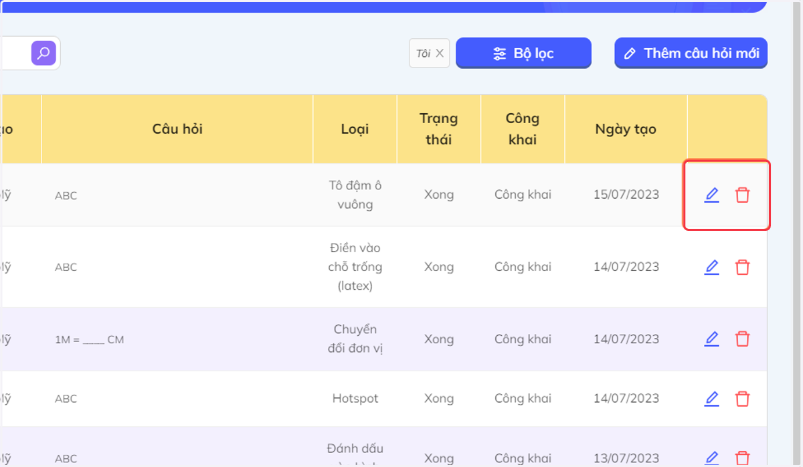803x467 pixels.
Task: Delete the question dated 13/07/2023
Action: (x=742, y=458)
